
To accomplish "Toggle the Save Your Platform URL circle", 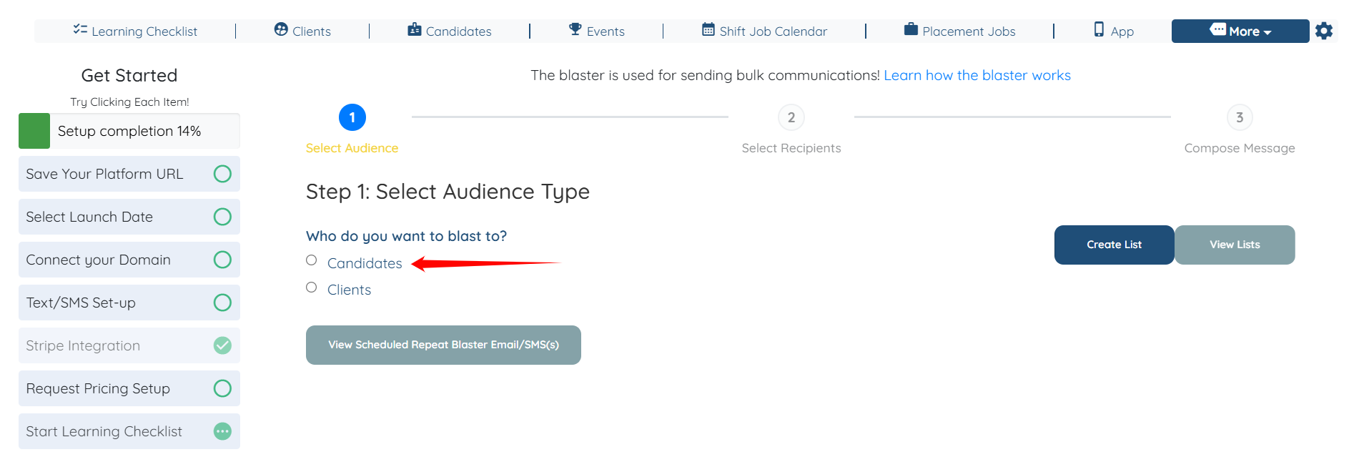I will pos(222,174).
